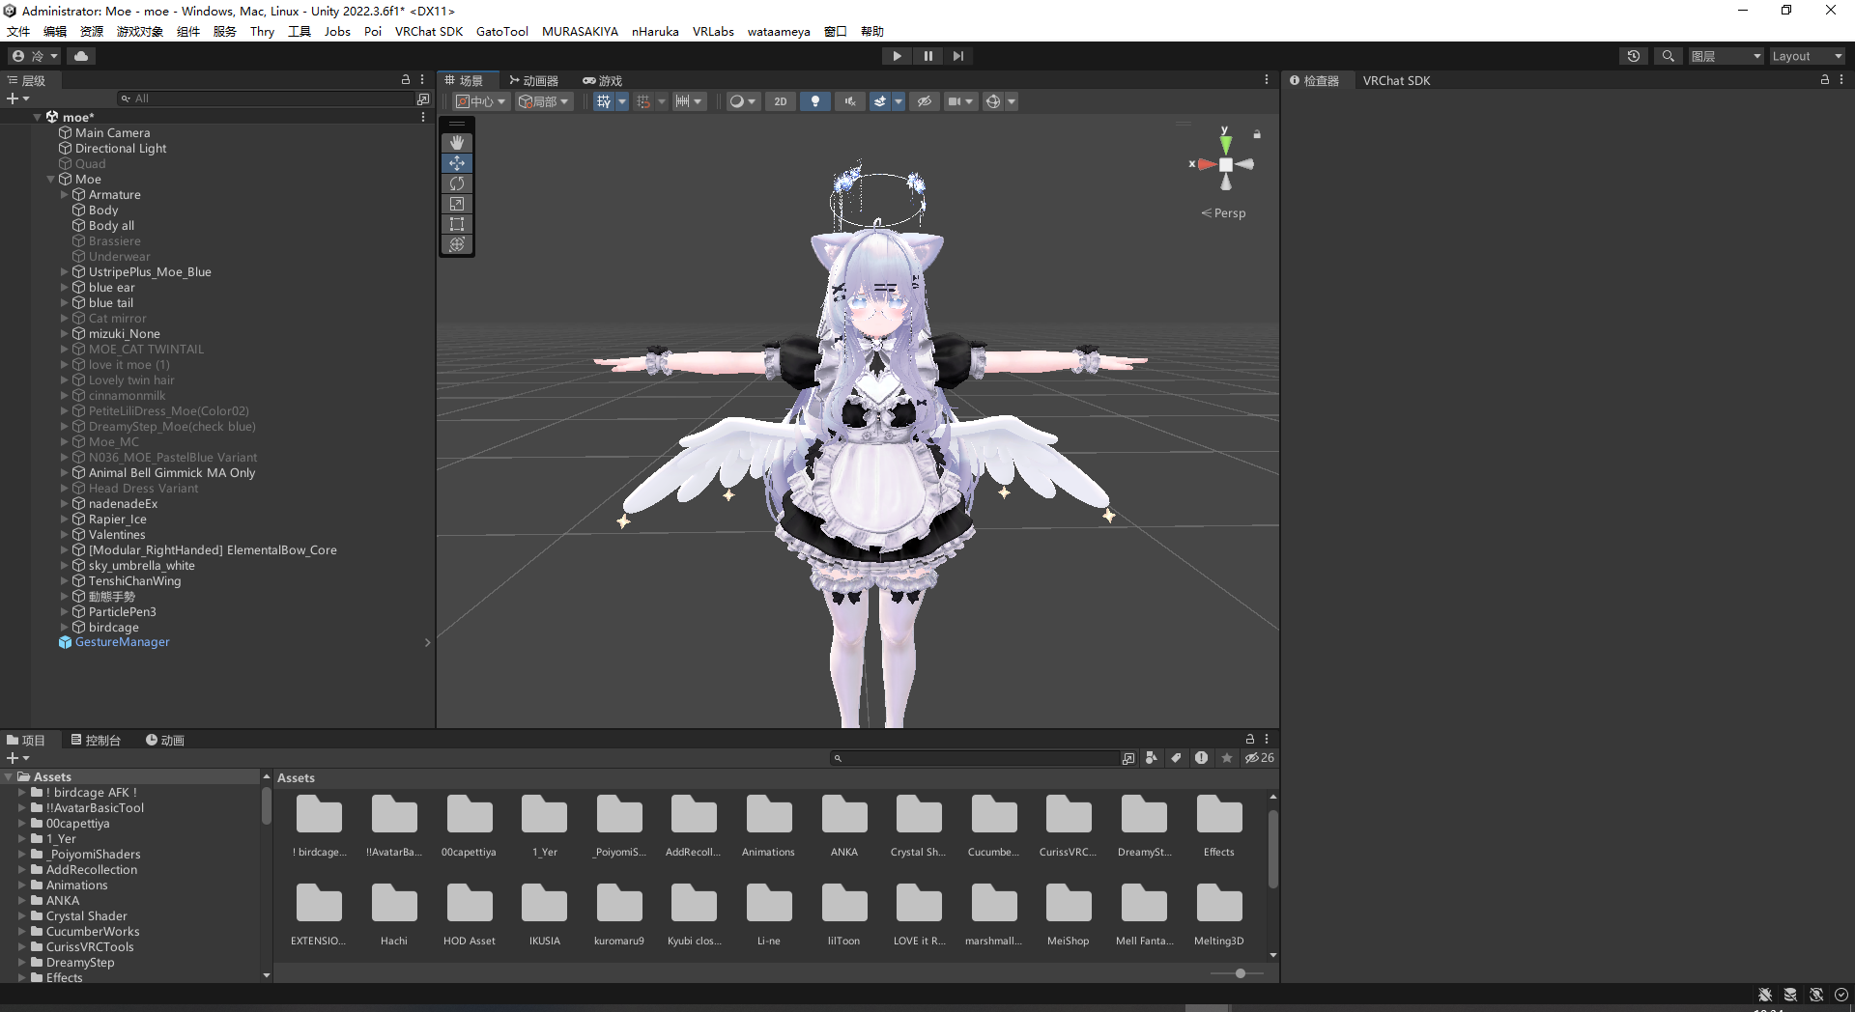Click the project search field

[x=976, y=759]
